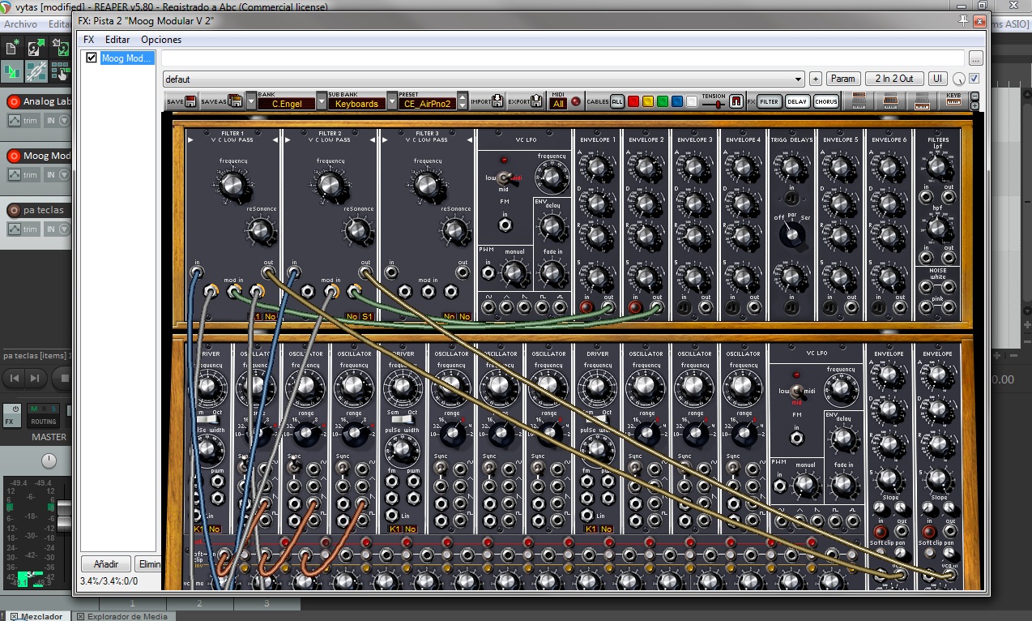Click the open project icon in REAPER toolbar
This screenshot has height=621, width=1032.
pos(36,49)
